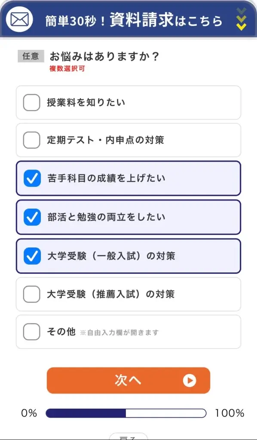Click the yellow down chevrons icon
257x440 pixels.
point(241,19)
